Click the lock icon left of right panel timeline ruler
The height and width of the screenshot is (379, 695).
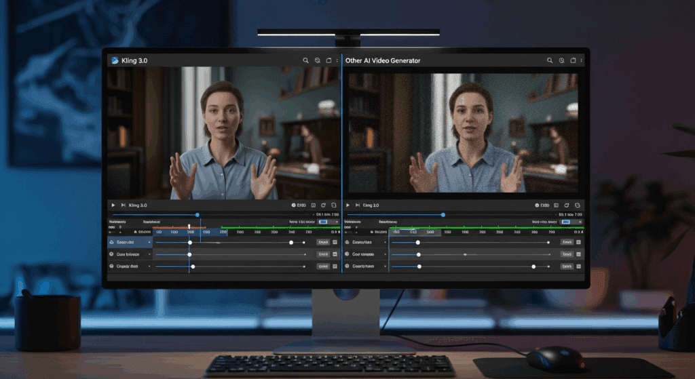click(371, 232)
